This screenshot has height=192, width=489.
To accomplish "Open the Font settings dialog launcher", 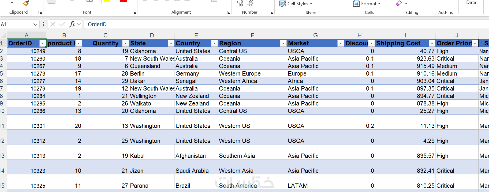I will (134, 12).
